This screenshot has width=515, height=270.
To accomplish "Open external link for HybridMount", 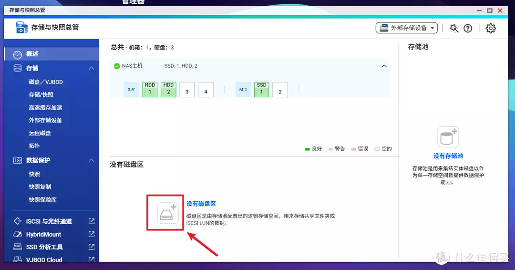I will pyautogui.click(x=92, y=234).
